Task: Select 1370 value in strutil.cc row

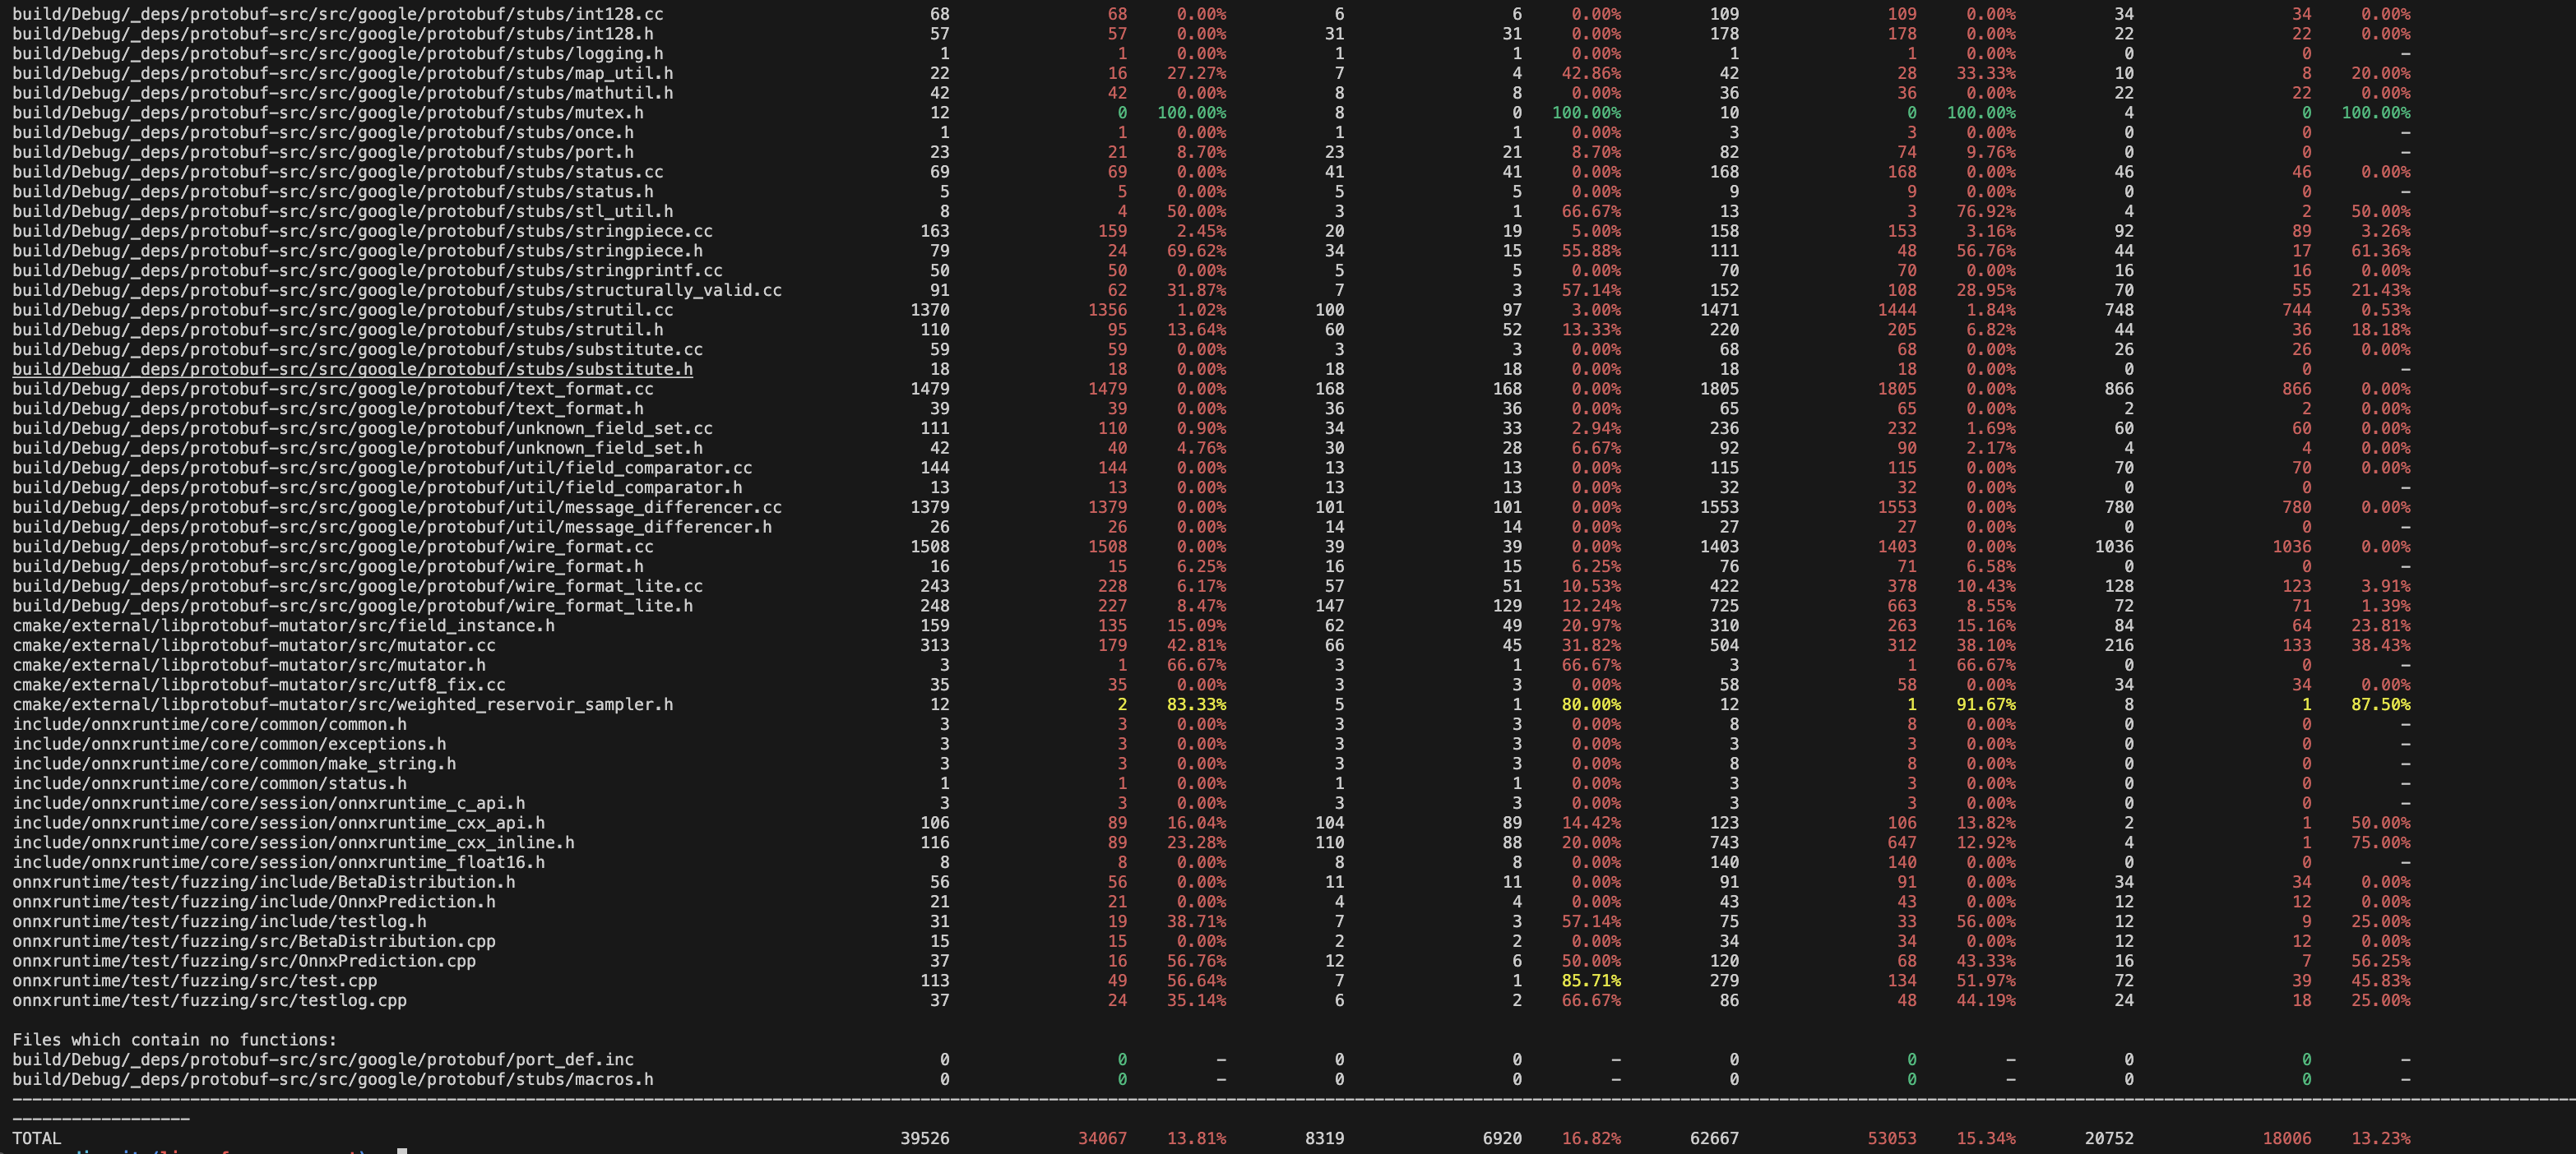Action: click(x=930, y=310)
